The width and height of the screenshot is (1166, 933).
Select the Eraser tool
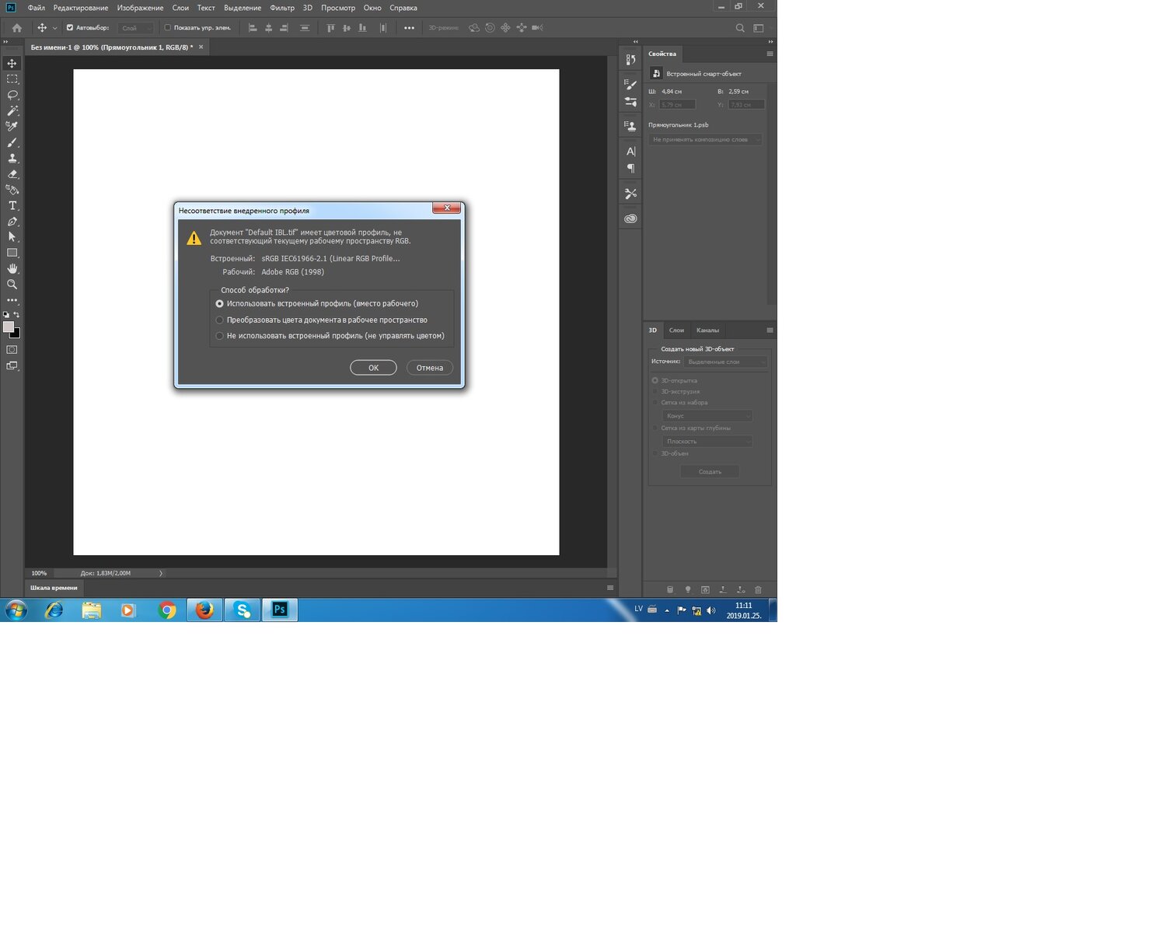12,174
